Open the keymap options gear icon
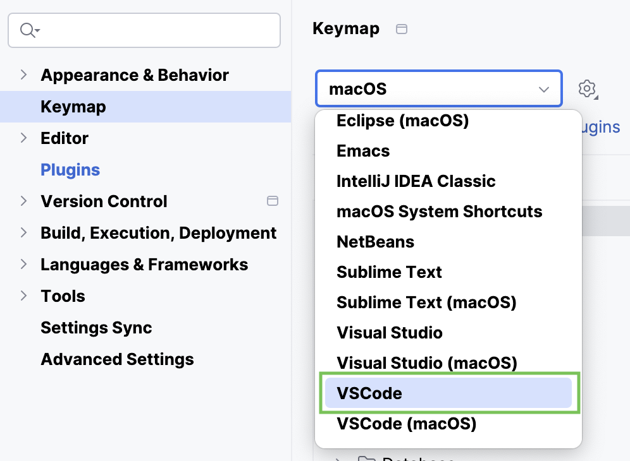This screenshot has width=630, height=461. 587,89
